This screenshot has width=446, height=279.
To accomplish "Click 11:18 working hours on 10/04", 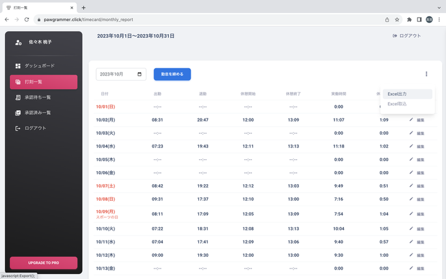I will (338, 146).
